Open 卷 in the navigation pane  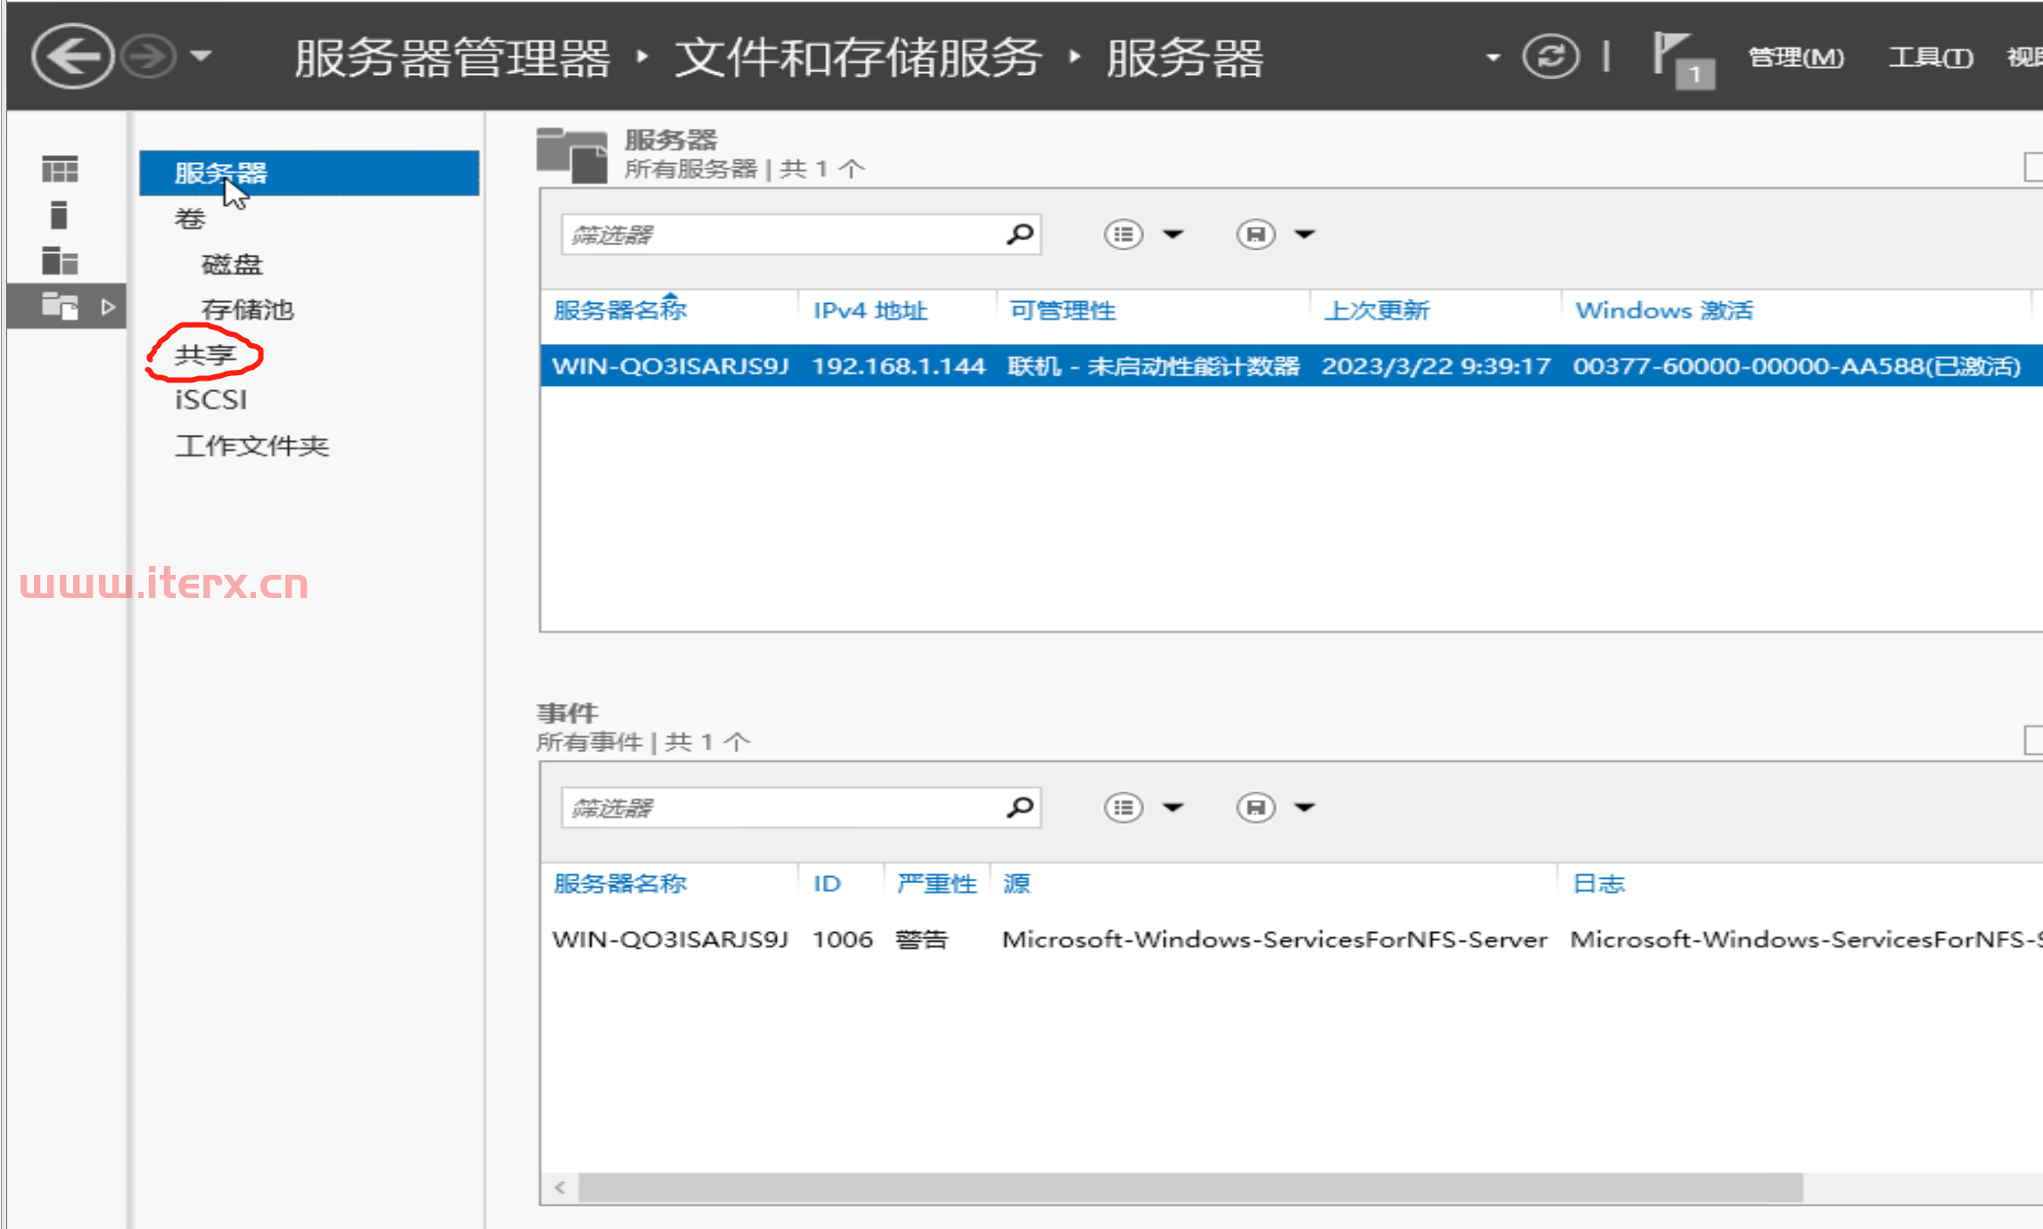[x=190, y=218]
